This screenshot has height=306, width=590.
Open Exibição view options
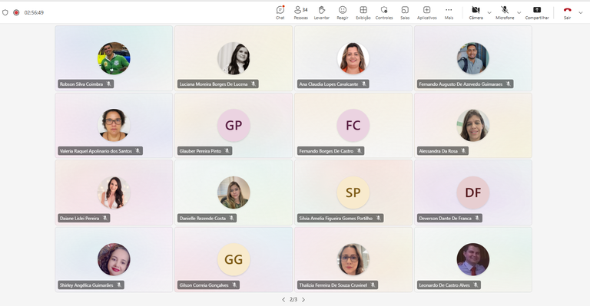363,12
